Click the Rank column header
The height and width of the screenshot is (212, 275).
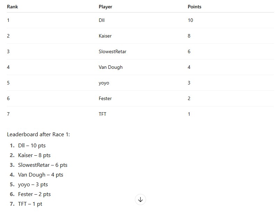click(13, 7)
